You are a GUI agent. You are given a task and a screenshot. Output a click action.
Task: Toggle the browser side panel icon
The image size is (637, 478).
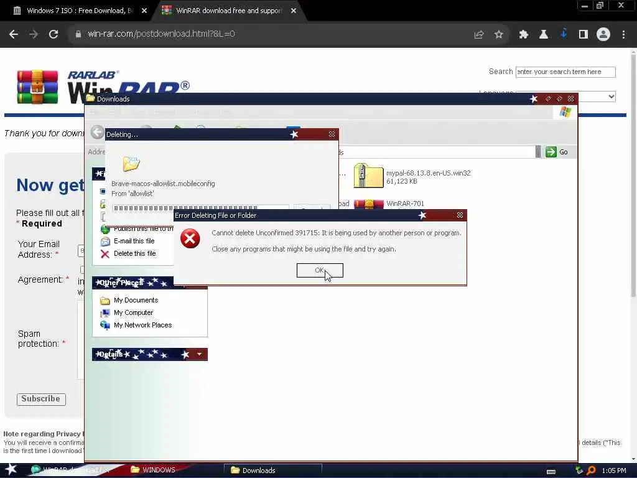point(584,35)
